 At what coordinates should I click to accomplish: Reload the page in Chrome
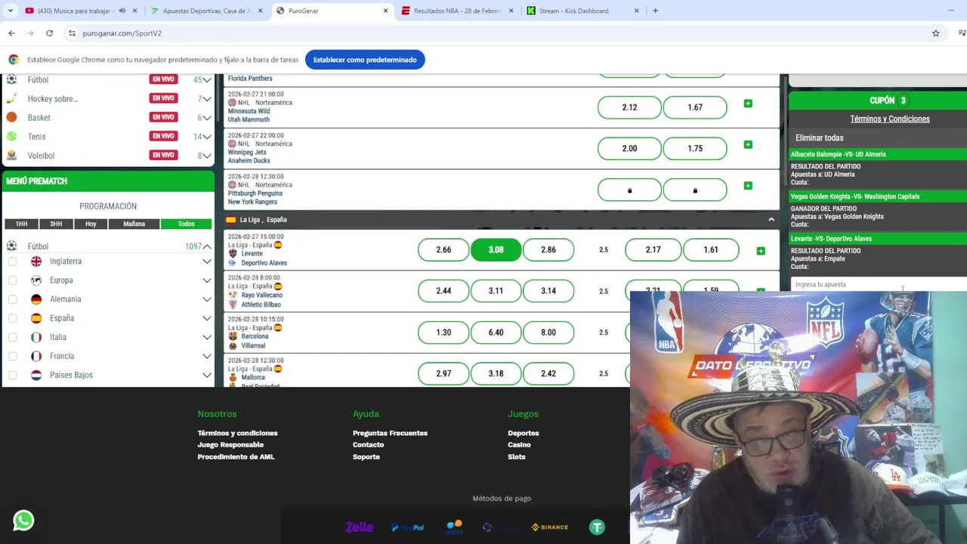point(49,33)
